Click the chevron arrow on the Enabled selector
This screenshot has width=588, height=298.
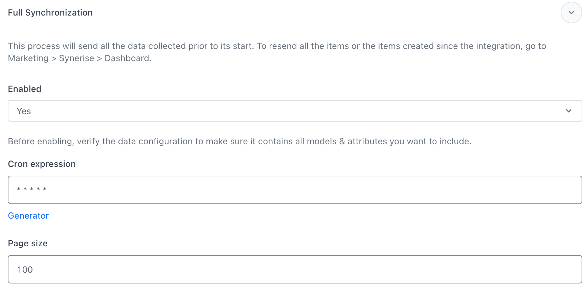tap(569, 111)
